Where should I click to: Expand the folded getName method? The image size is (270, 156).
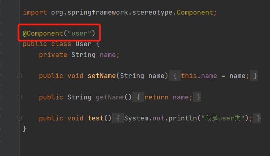19,97
